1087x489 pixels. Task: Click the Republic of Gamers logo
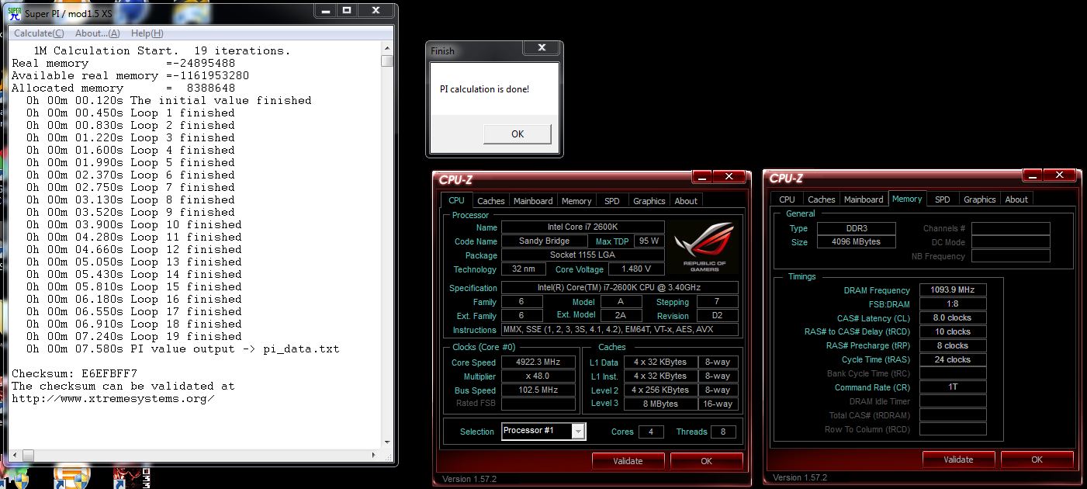(704, 247)
